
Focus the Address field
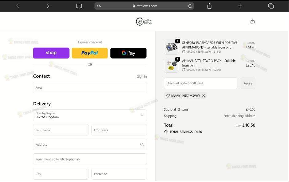90,144
